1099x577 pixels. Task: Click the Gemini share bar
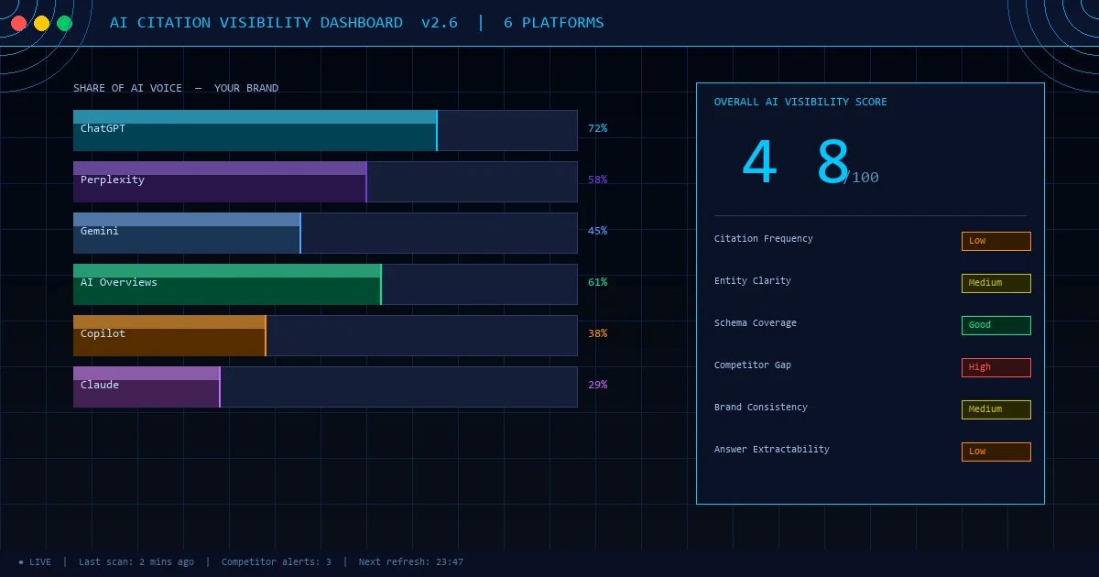(x=325, y=234)
